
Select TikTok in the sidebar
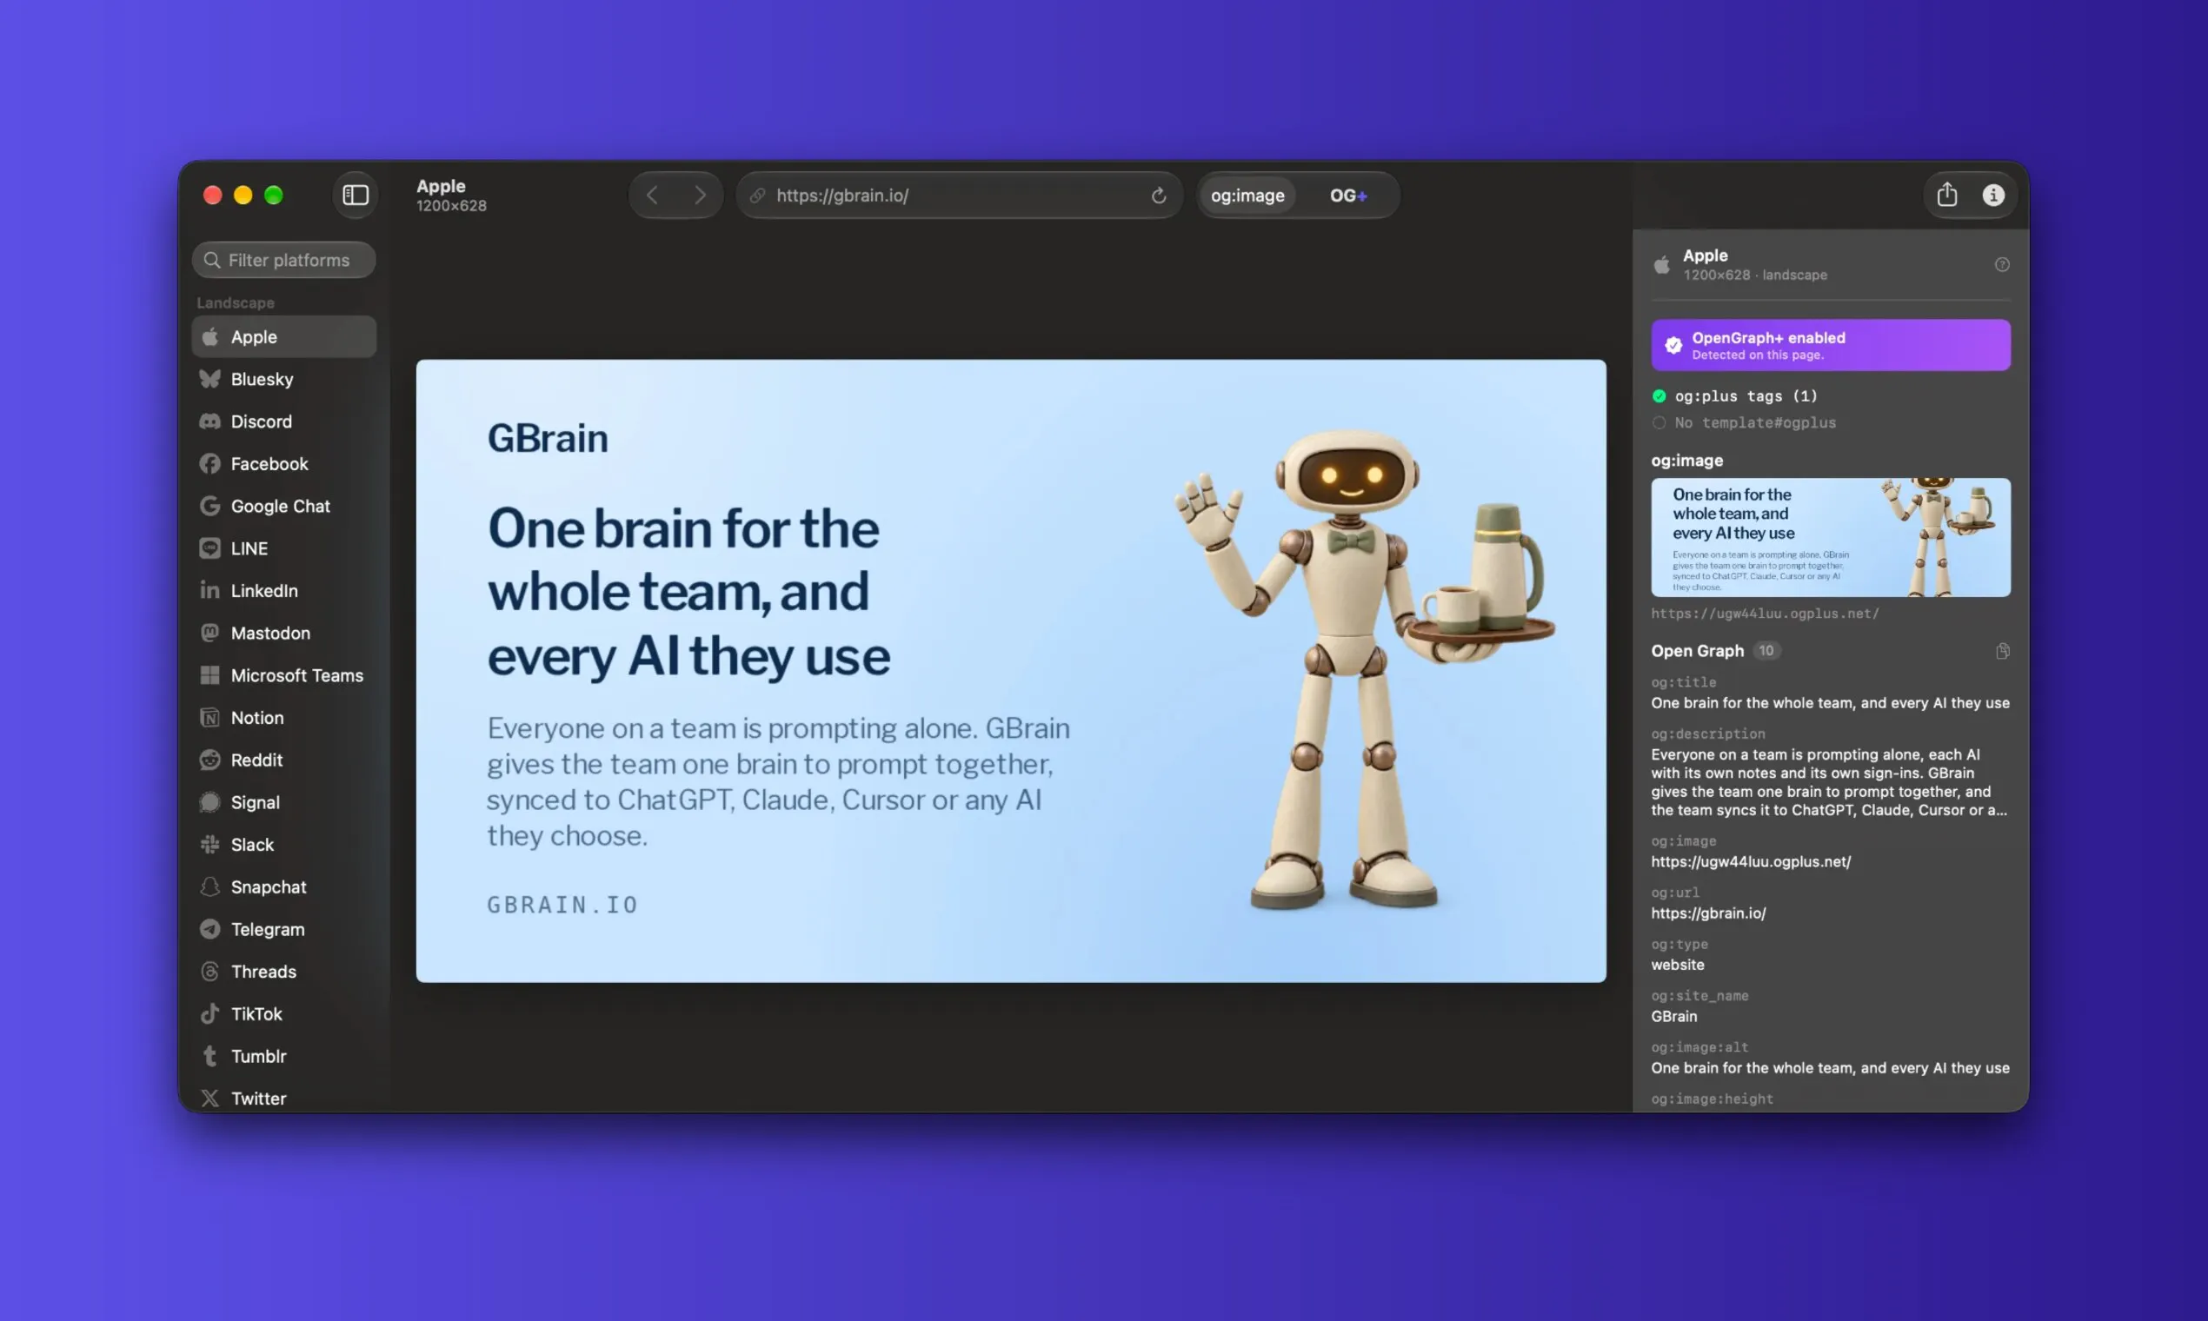[x=284, y=1013]
